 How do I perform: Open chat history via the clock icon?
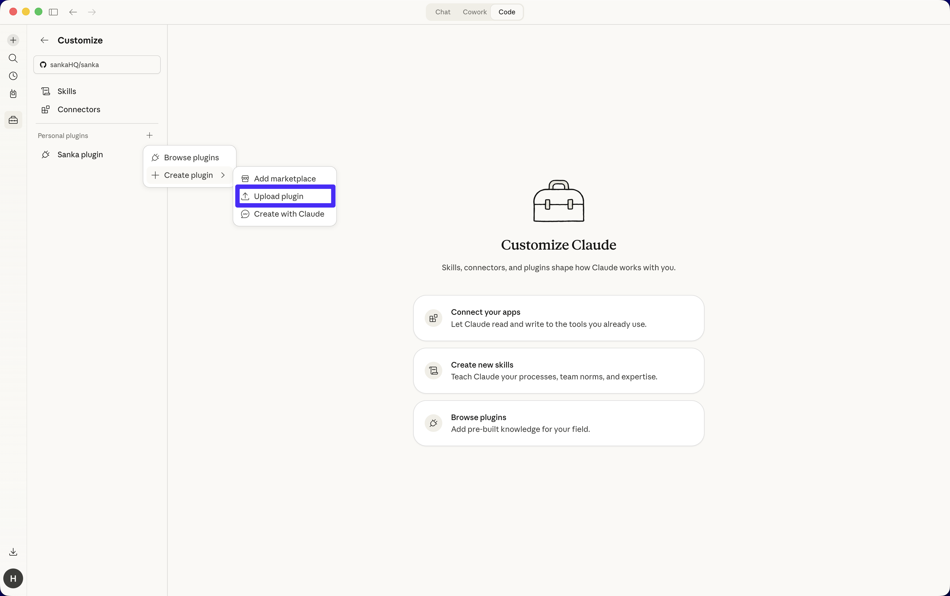[13, 76]
